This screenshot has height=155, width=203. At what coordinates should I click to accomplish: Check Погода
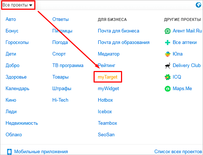[x=60, y=43]
